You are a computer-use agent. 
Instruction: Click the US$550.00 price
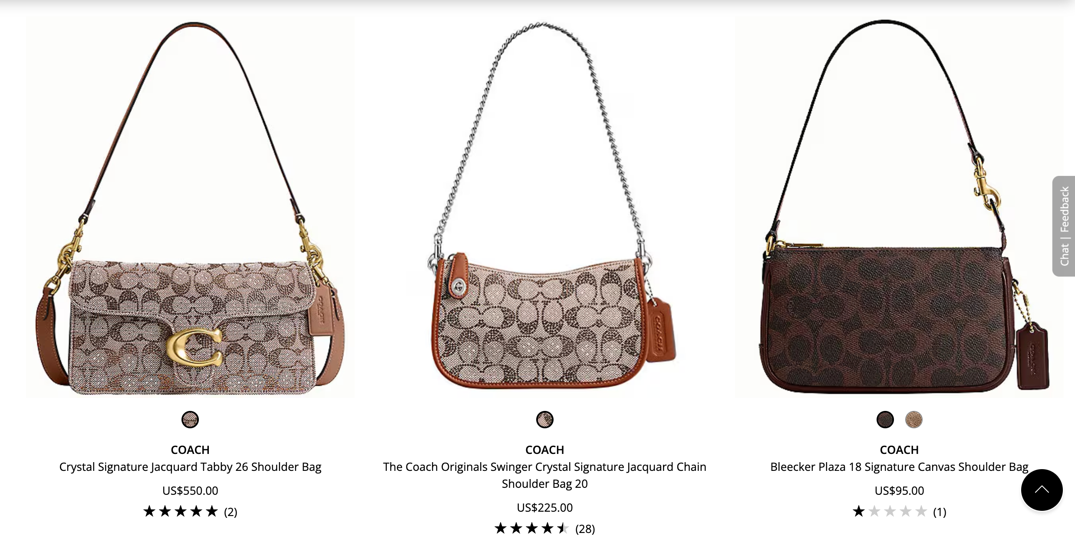(190, 491)
